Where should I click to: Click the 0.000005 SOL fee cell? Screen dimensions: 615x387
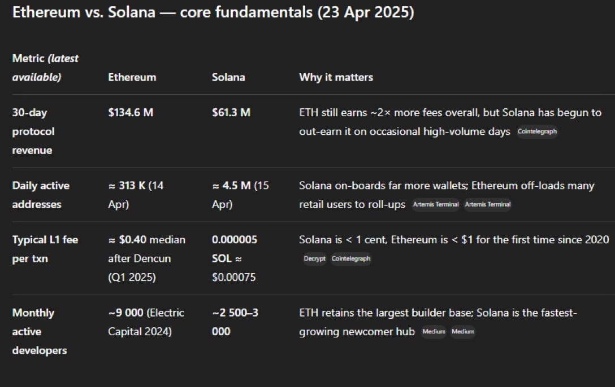click(235, 258)
